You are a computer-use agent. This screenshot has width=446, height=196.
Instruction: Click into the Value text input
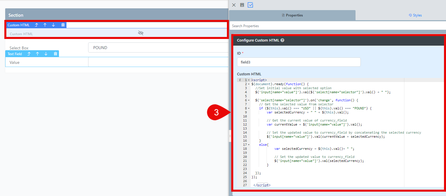pos(158,62)
